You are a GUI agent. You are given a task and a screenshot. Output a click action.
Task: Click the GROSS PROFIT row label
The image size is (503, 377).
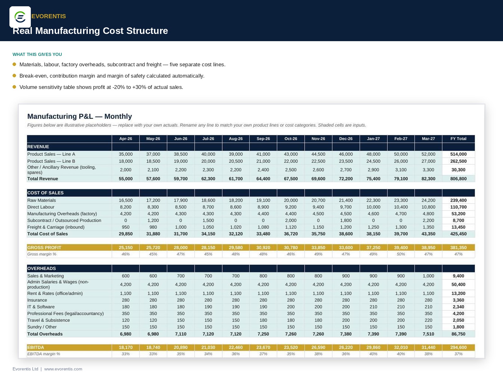(44, 248)
